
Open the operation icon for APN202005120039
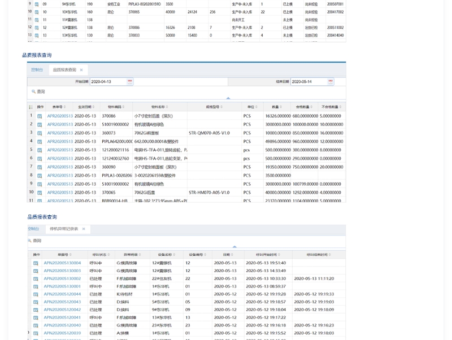tap(36, 333)
